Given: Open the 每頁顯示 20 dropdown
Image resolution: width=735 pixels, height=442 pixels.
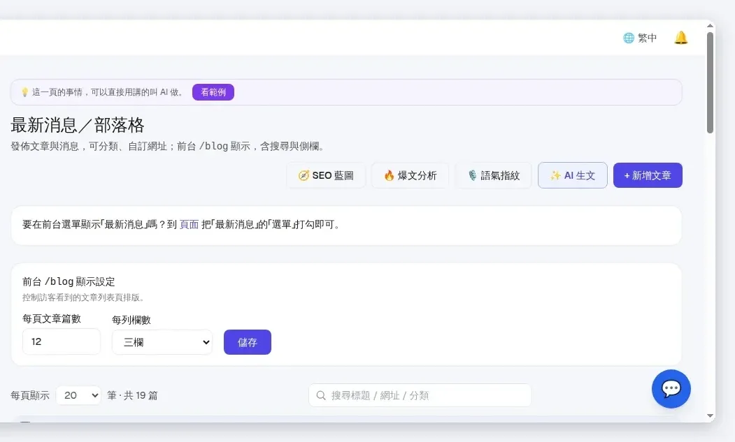Looking at the screenshot, I should point(78,396).
